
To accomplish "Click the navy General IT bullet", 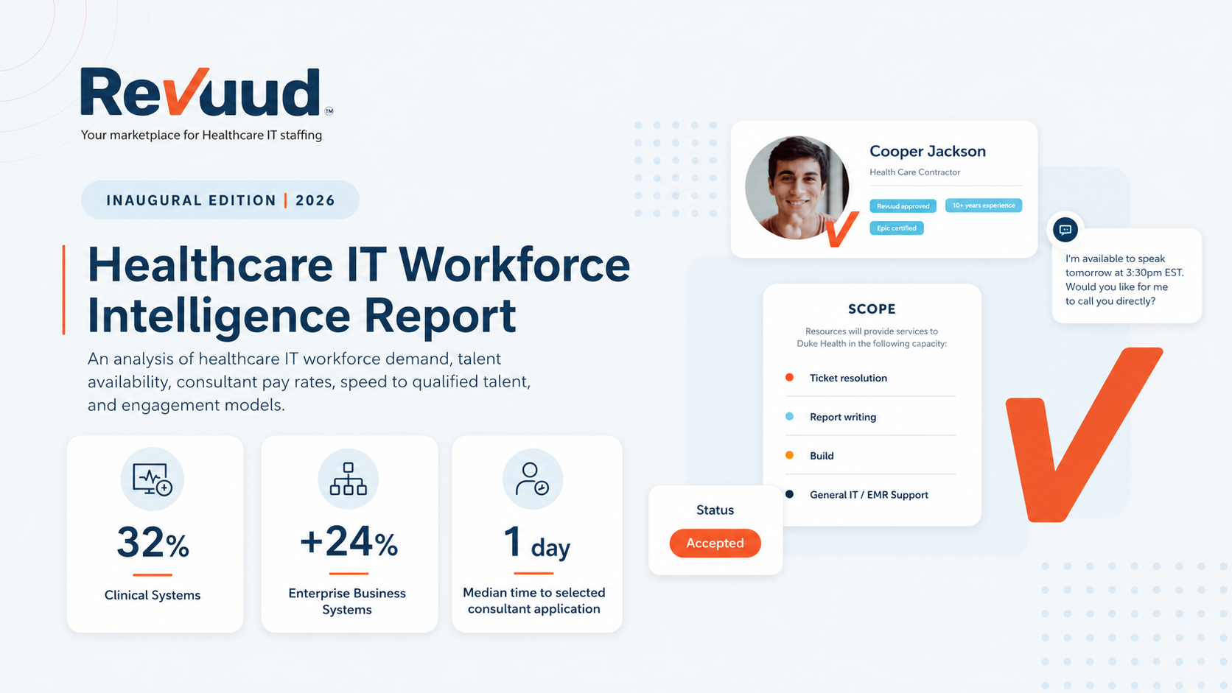I will 789,494.
